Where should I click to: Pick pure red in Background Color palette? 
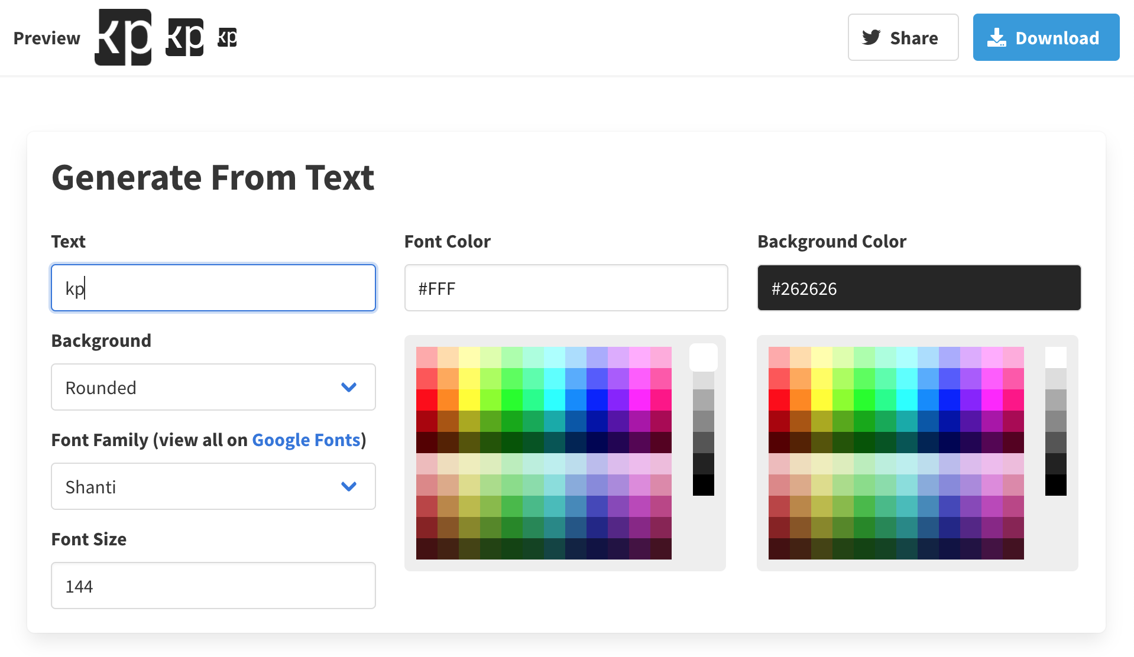(x=779, y=400)
